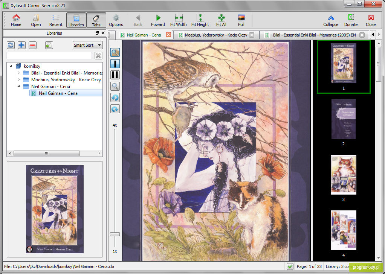This screenshot has height=274, width=385.
Task: Click the Home toolbar button
Action: [16, 20]
